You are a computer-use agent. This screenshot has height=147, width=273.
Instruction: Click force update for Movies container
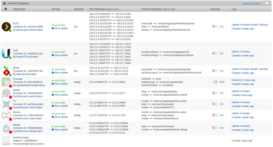[x=60, y=117]
